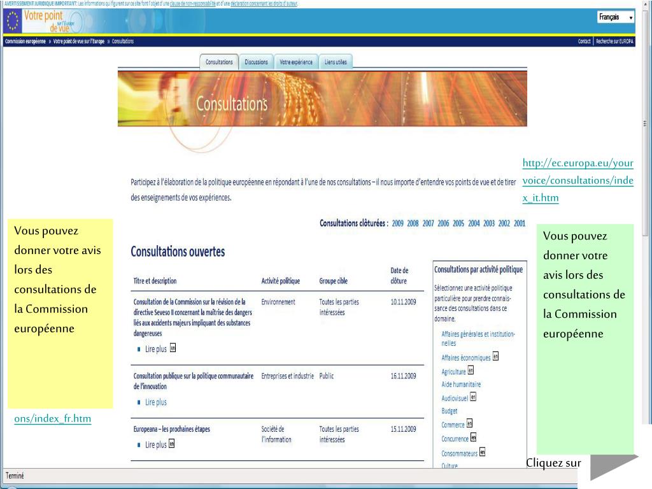This screenshot has width=652, height=489.
Task: Click the 'en' icon next to Commerce
Action: pyautogui.click(x=469, y=423)
